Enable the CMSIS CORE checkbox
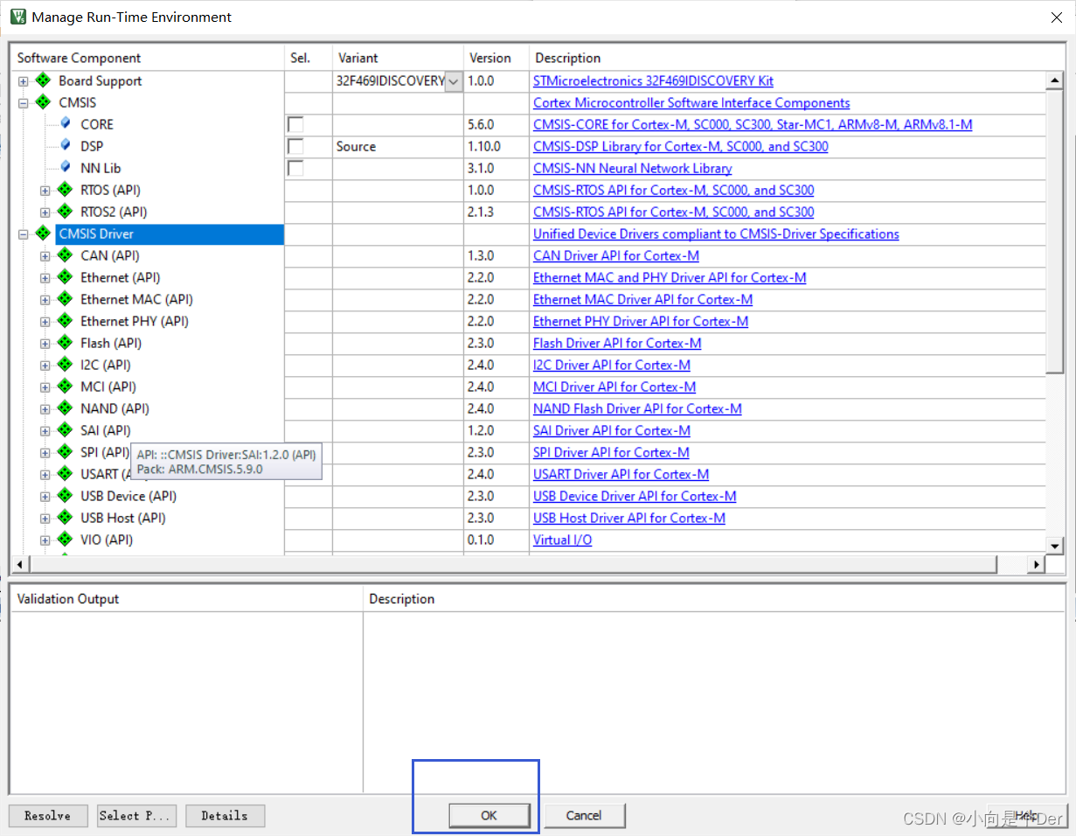This screenshot has height=836, width=1076. click(x=295, y=124)
